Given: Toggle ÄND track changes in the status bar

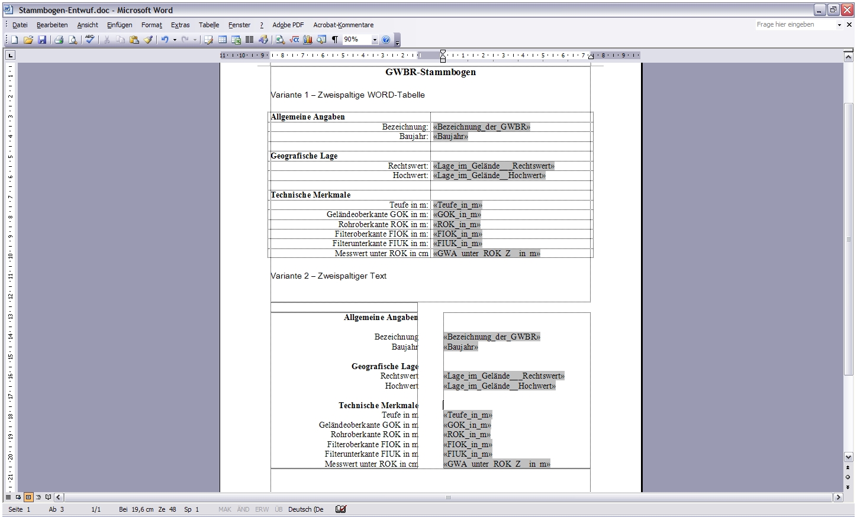Looking at the screenshot, I should [243, 509].
